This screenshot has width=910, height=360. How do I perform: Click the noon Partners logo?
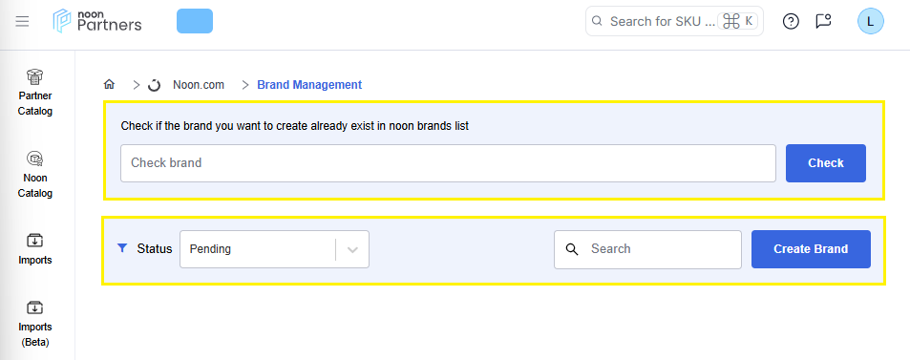coord(96,21)
